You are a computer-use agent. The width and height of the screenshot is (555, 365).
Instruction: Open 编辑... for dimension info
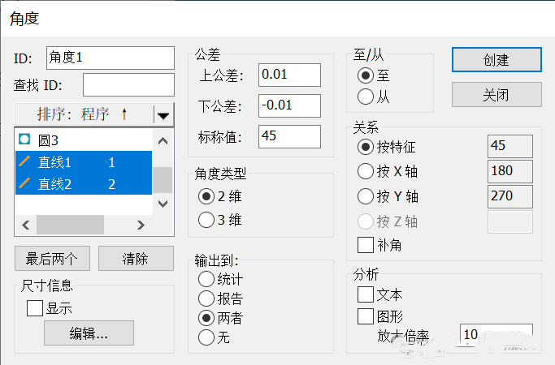89,333
